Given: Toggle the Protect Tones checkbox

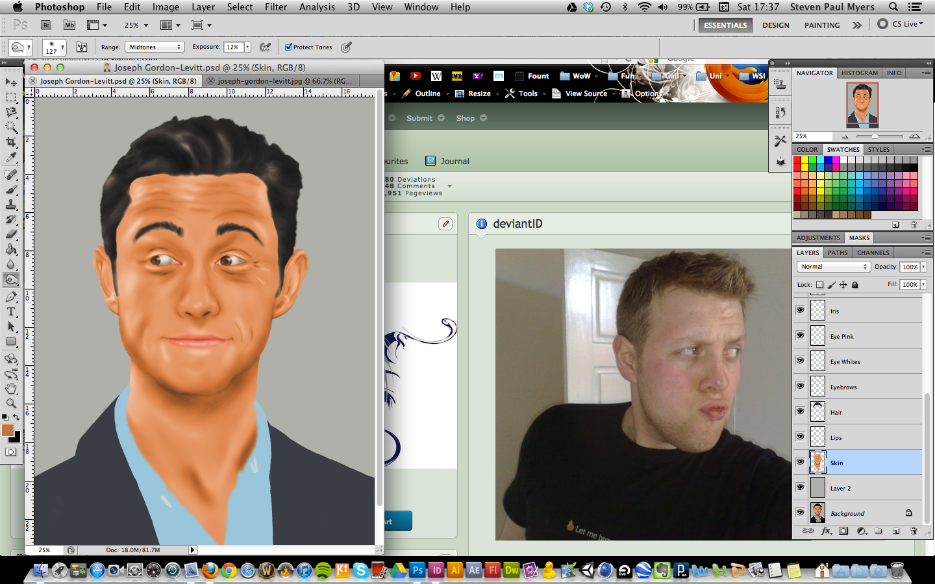Looking at the screenshot, I should 288,47.
